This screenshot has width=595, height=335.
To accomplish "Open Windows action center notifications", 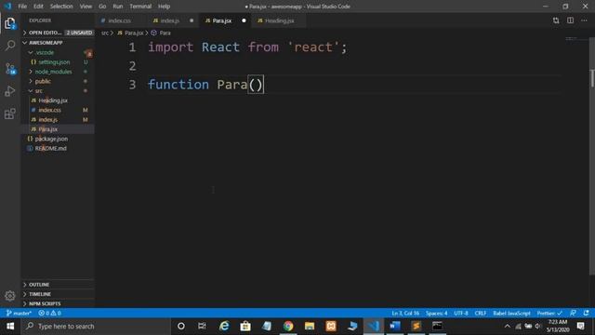I will pyautogui.click(x=580, y=326).
